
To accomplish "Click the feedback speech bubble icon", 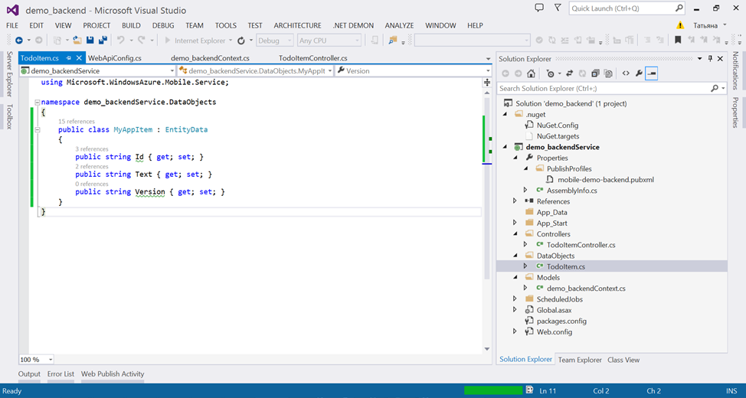I will pos(539,8).
